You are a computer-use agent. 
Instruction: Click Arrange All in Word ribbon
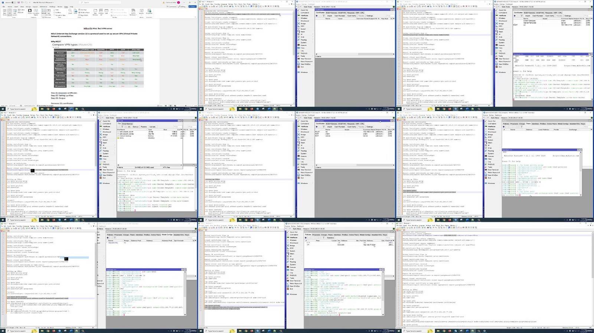pos(101,12)
